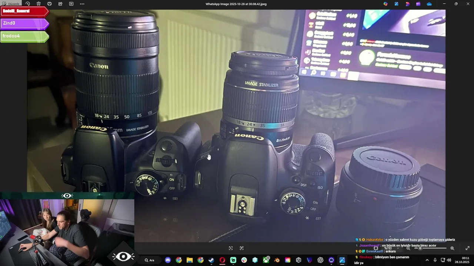Open the %110 zoom level dropdown
Image resolution: width=474 pixels, height=266 pixels.
[x=391, y=248]
